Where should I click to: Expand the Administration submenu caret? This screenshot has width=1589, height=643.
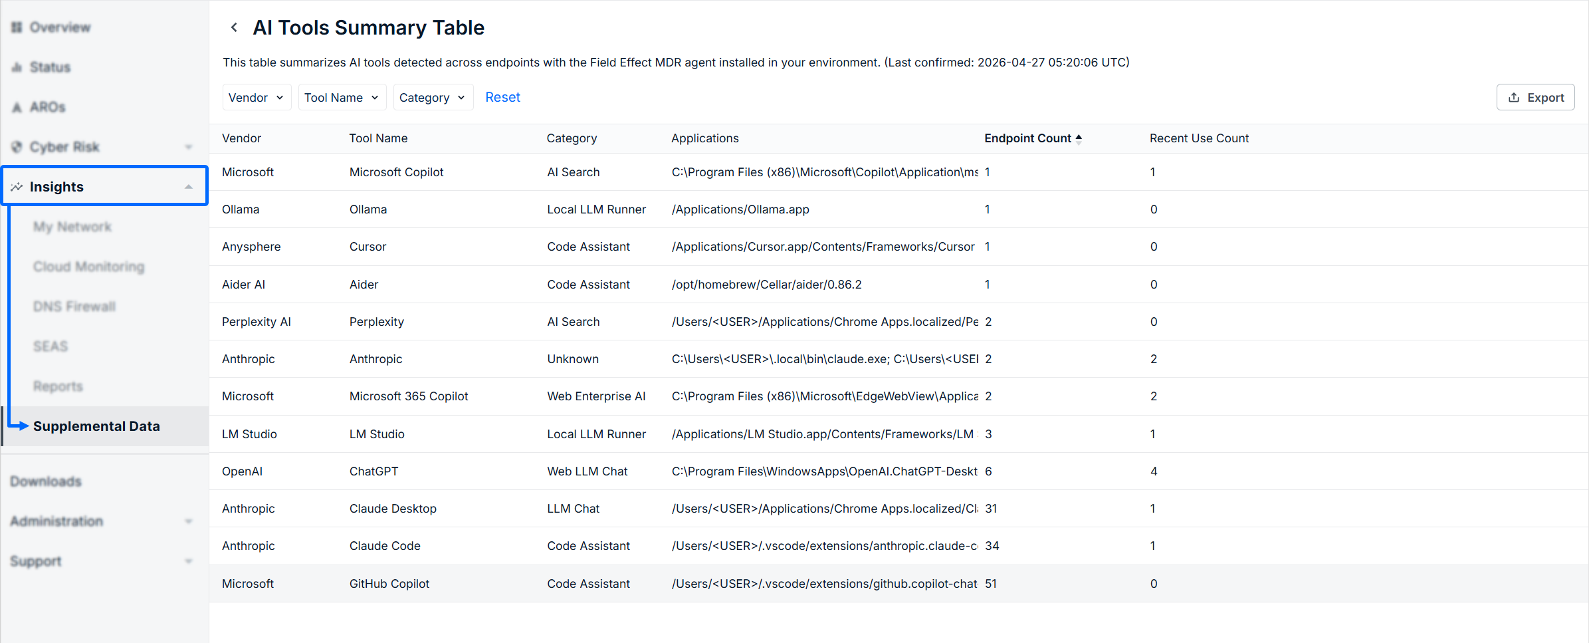[189, 521]
